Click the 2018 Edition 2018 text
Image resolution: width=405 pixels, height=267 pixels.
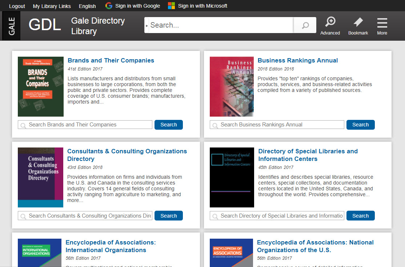pos(276,69)
